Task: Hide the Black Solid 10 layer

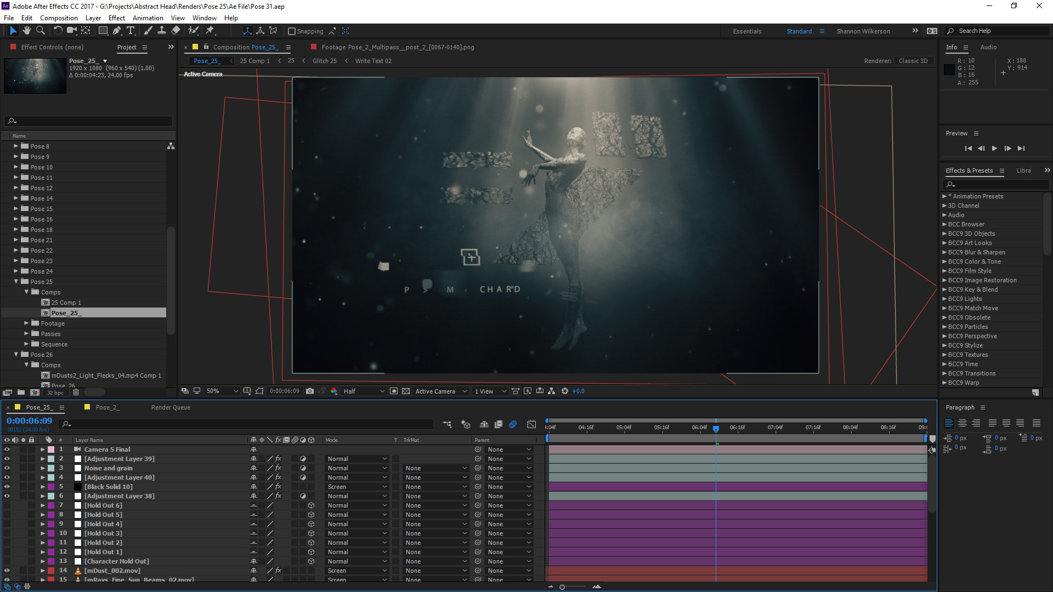Action: pyautogui.click(x=7, y=487)
